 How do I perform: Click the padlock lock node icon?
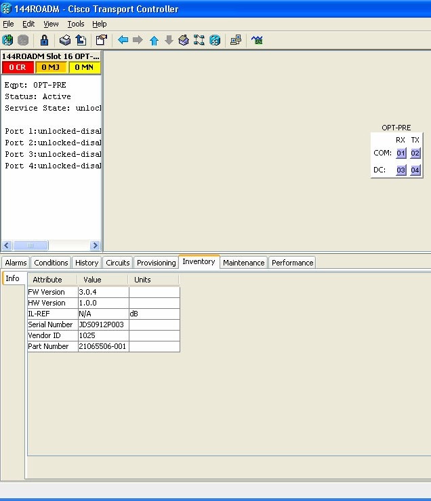click(44, 40)
